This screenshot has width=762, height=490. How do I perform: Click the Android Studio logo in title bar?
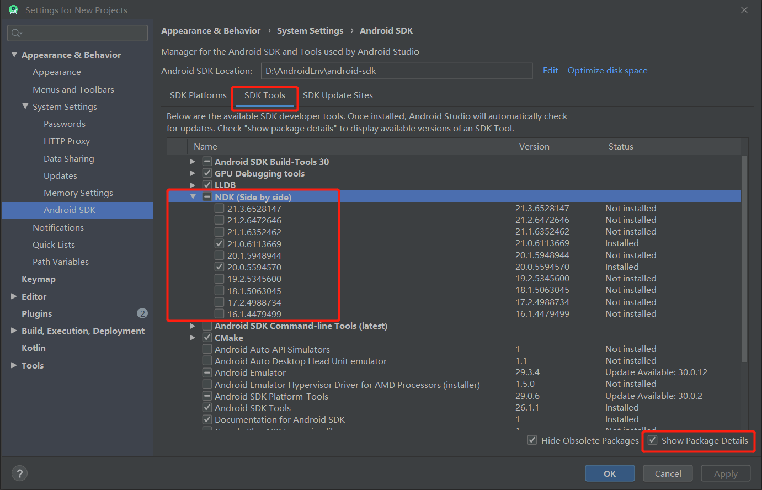[x=13, y=10]
